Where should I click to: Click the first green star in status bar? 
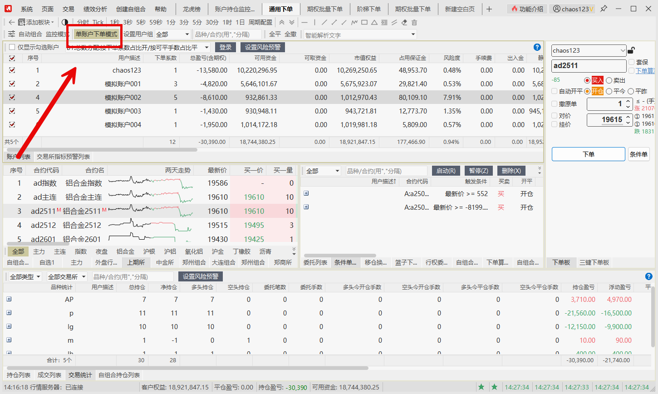(x=481, y=387)
